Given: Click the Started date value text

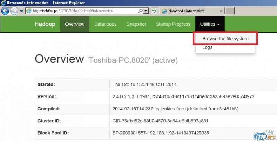Looking at the screenshot, I should [144, 84].
